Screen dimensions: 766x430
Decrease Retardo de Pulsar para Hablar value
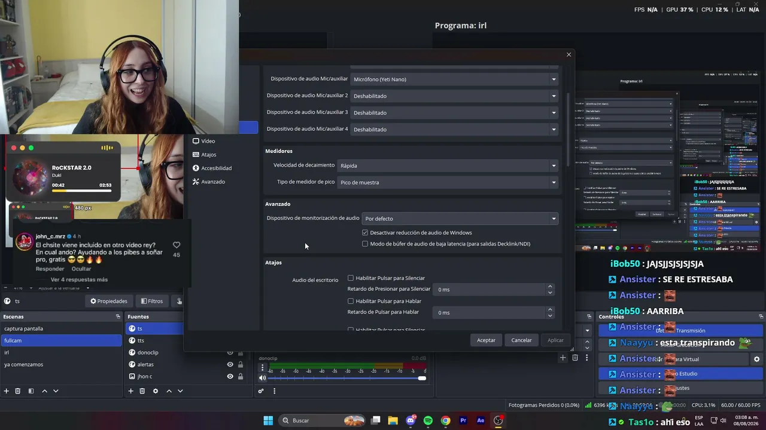point(550,315)
